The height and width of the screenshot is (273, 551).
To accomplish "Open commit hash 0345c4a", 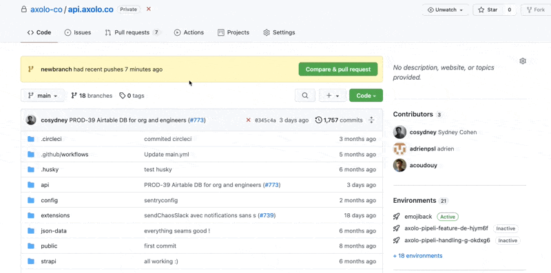I will [x=265, y=120].
